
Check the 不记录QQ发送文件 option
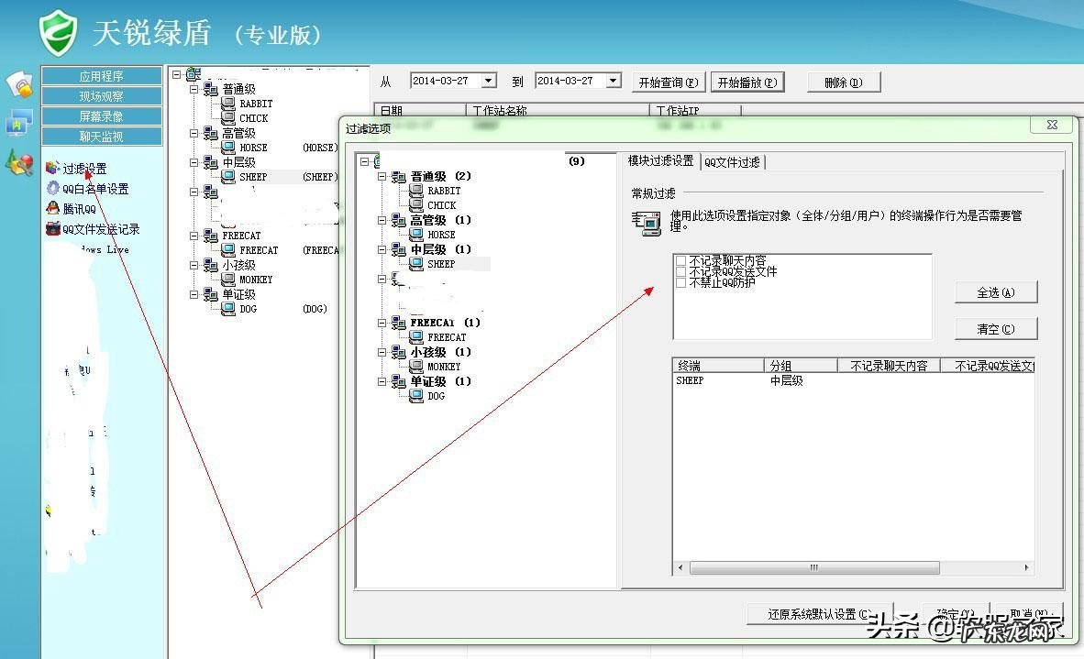click(681, 271)
